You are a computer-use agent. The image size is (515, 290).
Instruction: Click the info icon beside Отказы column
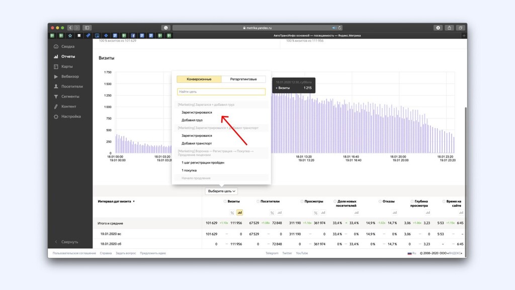coord(380,201)
